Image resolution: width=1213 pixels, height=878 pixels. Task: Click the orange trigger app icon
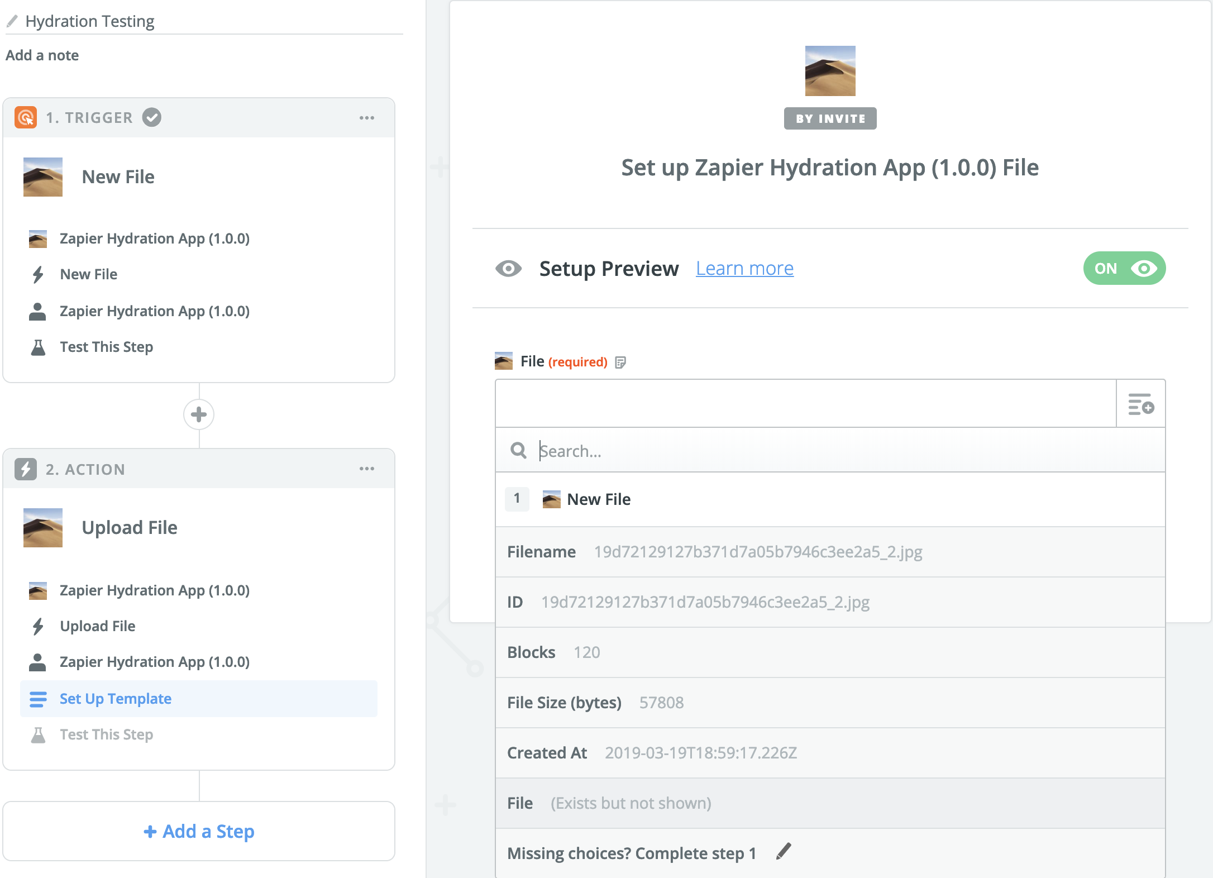click(x=26, y=118)
